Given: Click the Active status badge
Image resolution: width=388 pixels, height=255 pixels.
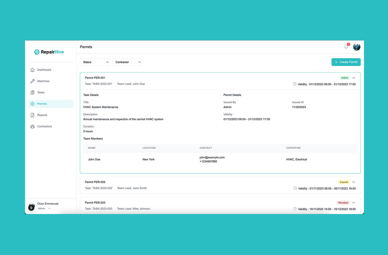Looking at the screenshot, I should 345,78.
